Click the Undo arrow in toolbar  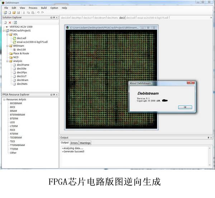pos(38,13)
